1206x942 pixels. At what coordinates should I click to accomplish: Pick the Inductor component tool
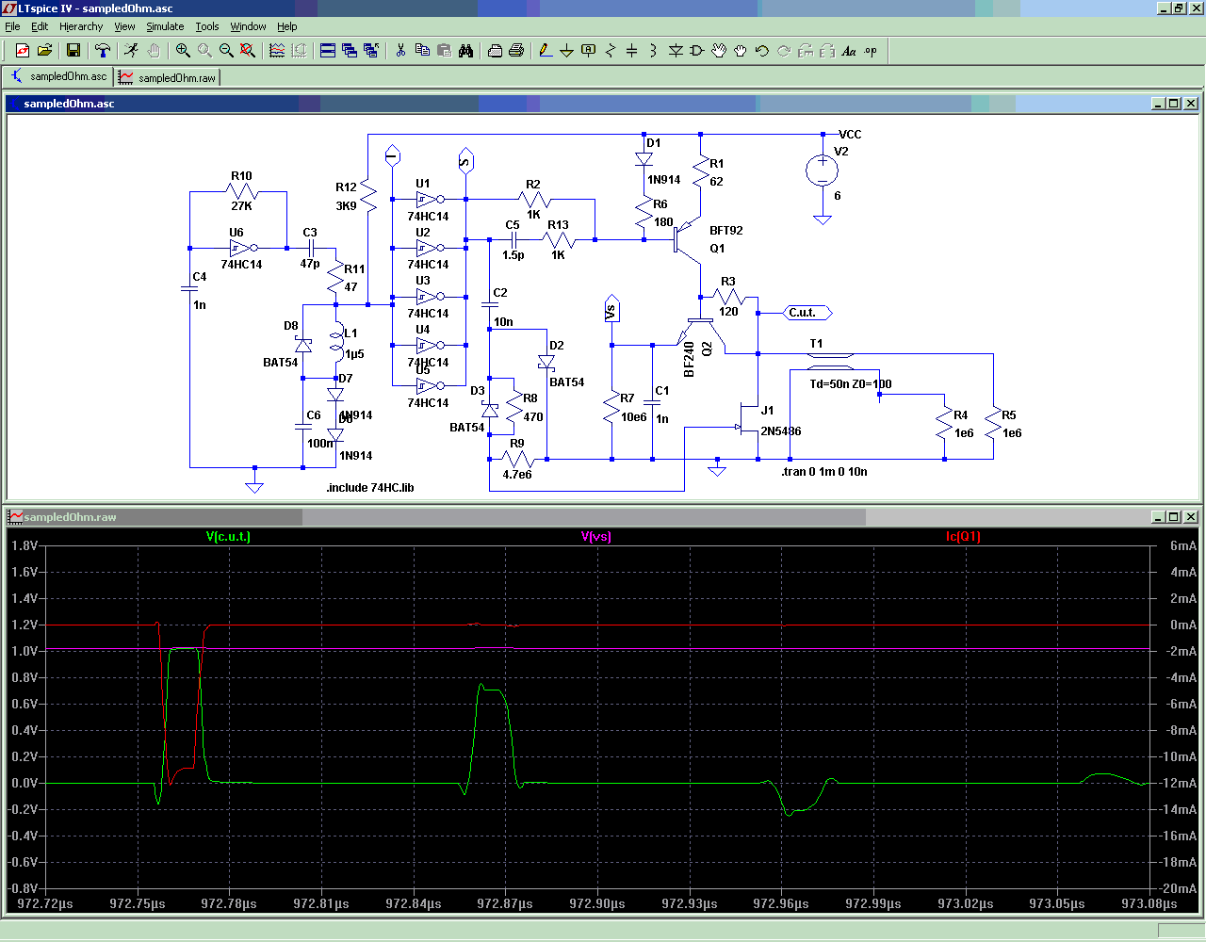click(653, 51)
